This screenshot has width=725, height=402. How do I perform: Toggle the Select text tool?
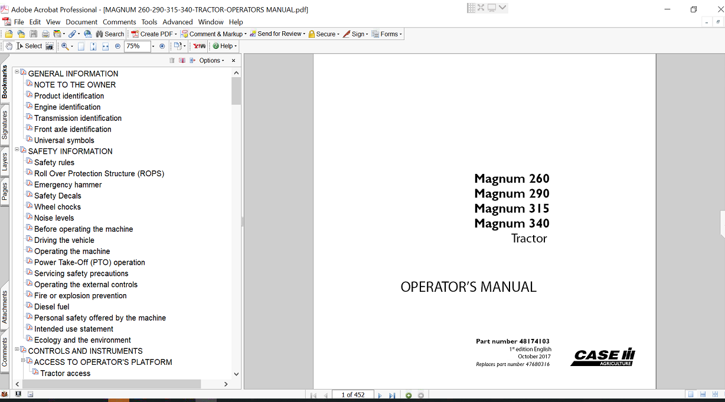30,46
